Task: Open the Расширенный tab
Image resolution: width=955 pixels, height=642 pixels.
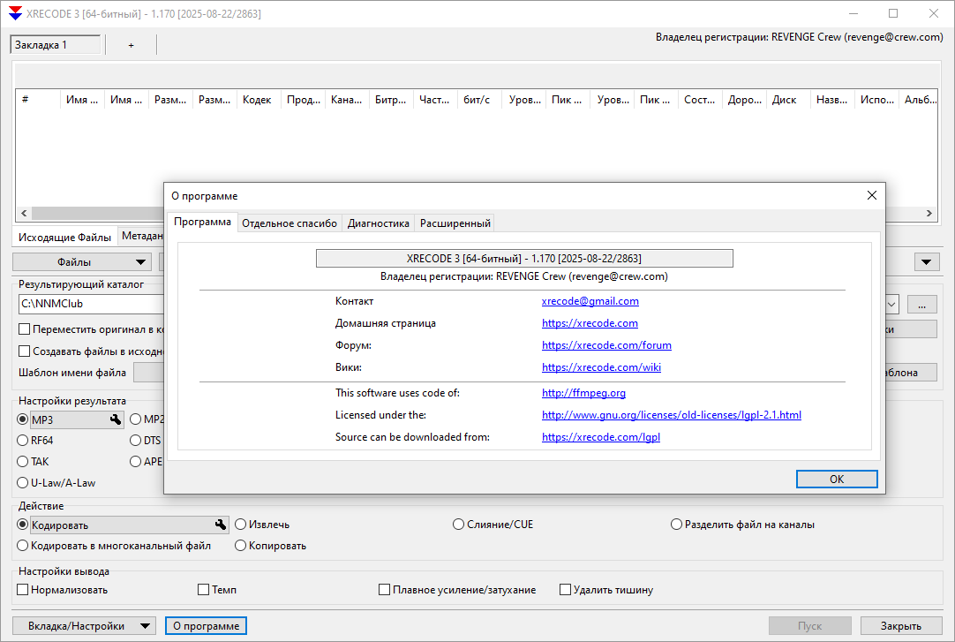Action: tap(455, 223)
